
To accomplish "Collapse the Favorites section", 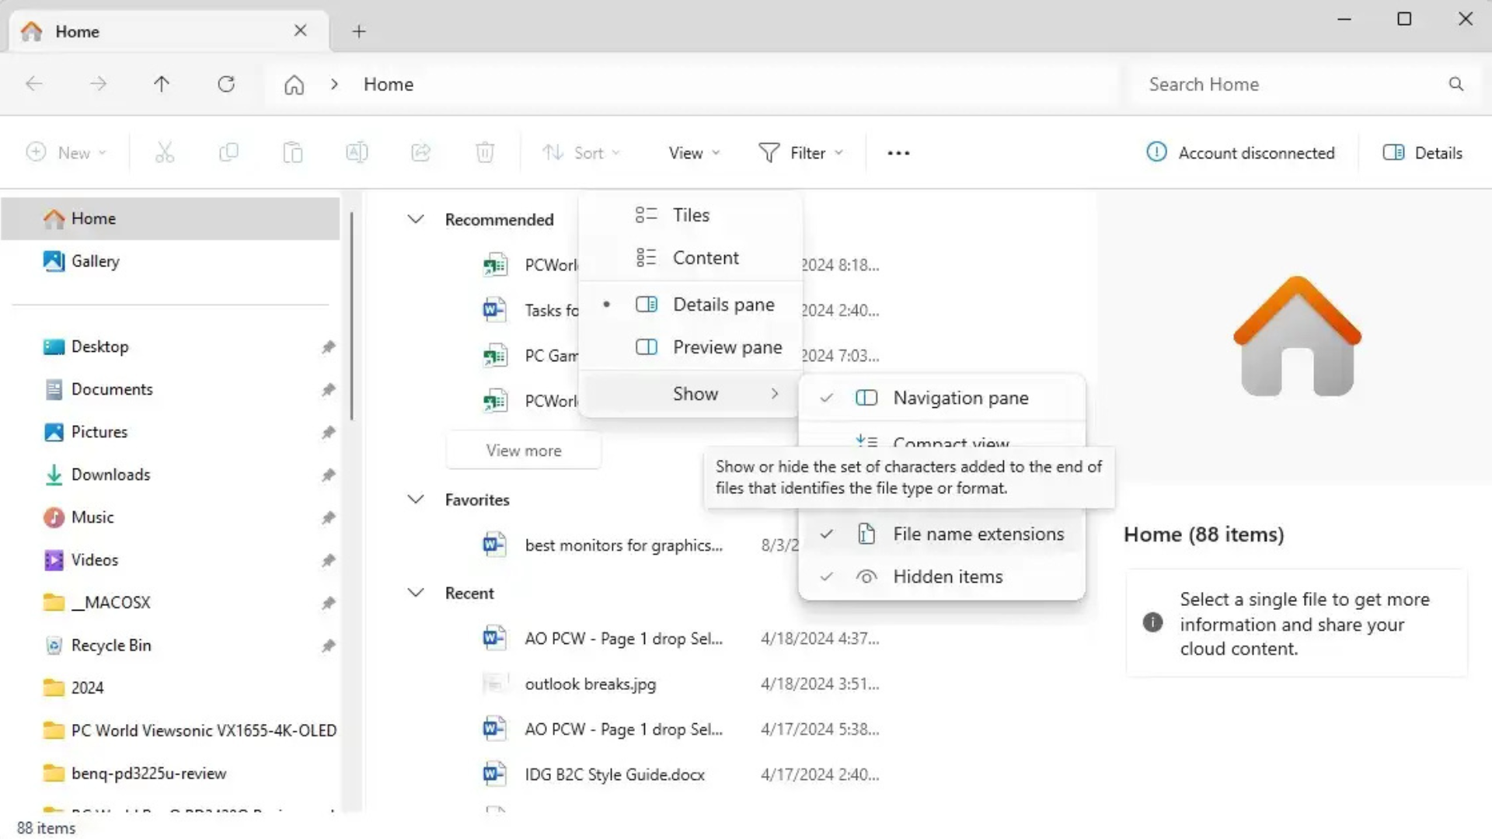I will tap(416, 500).
